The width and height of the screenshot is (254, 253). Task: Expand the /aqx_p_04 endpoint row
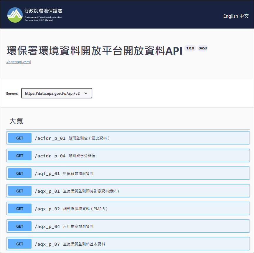point(128,226)
